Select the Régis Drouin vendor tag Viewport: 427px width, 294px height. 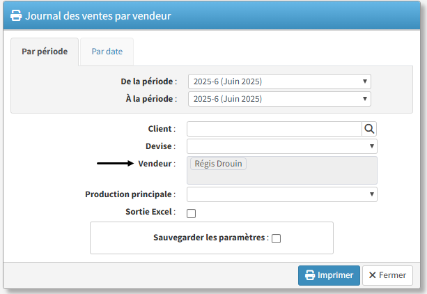218,164
